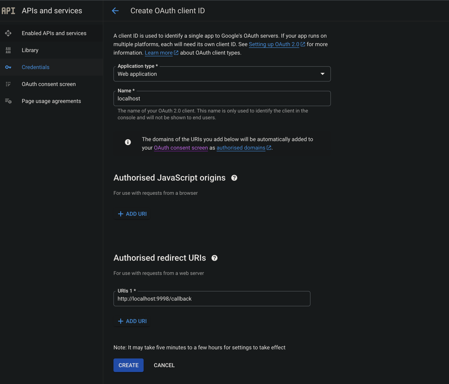This screenshot has height=384, width=449.
Task: Click 'For use with requests from a browser'
Action: coord(155,193)
